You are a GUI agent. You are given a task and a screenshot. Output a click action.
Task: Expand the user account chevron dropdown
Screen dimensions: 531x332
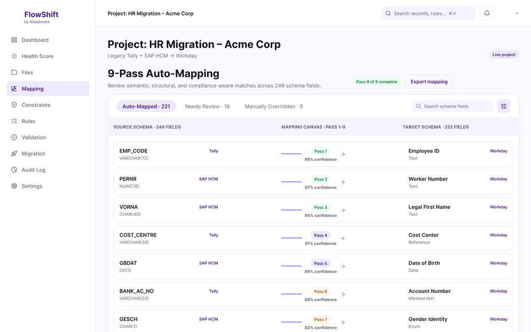(517, 13)
